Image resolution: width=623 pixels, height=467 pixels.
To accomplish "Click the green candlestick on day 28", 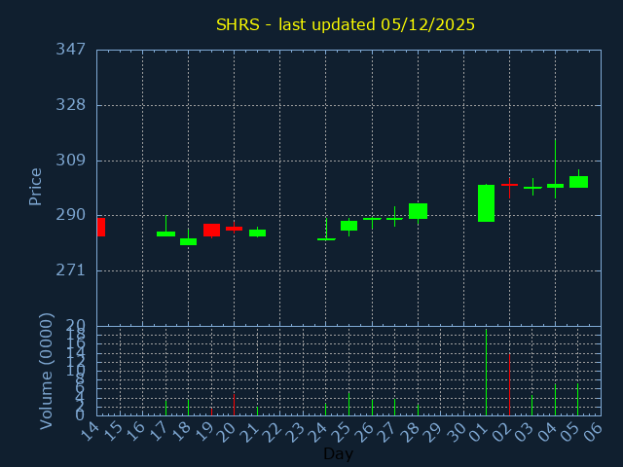I will (x=418, y=211).
